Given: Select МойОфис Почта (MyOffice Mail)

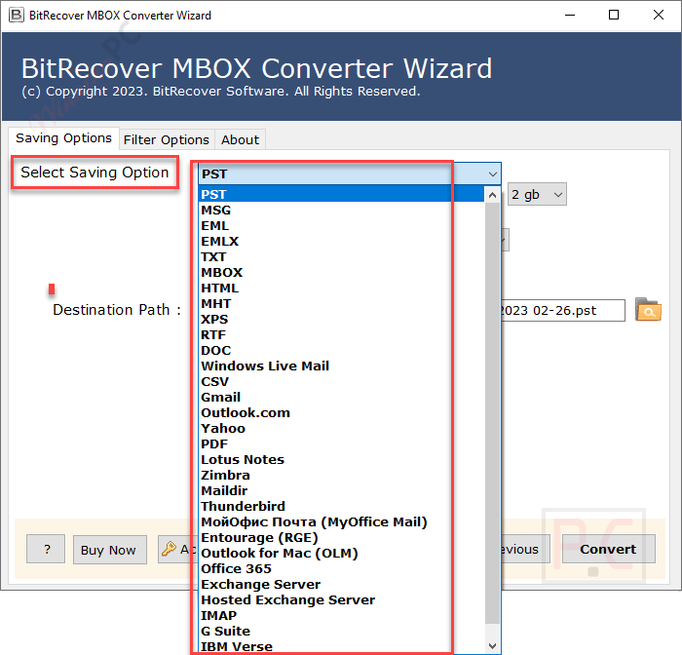Looking at the screenshot, I should click(x=341, y=521).
